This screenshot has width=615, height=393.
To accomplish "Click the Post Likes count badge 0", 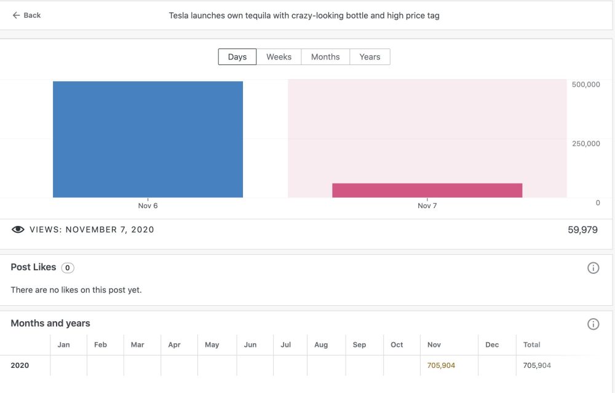I will [68, 268].
